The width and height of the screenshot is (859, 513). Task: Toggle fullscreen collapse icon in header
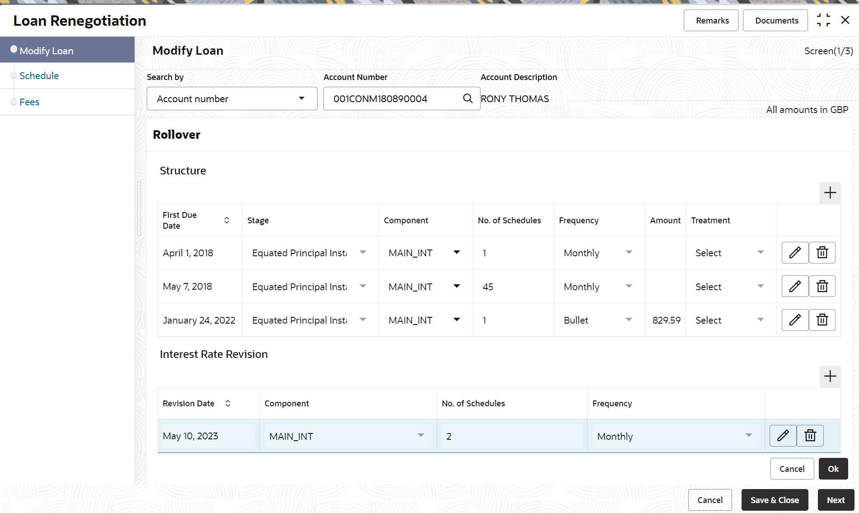pos(823,20)
